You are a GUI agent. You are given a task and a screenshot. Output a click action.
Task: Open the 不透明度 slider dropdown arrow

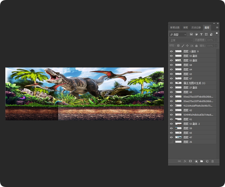pyautogui.click(x=216, y=40)
